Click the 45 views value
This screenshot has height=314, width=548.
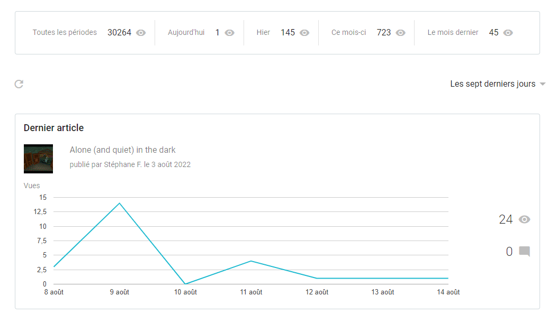point(493,32)
